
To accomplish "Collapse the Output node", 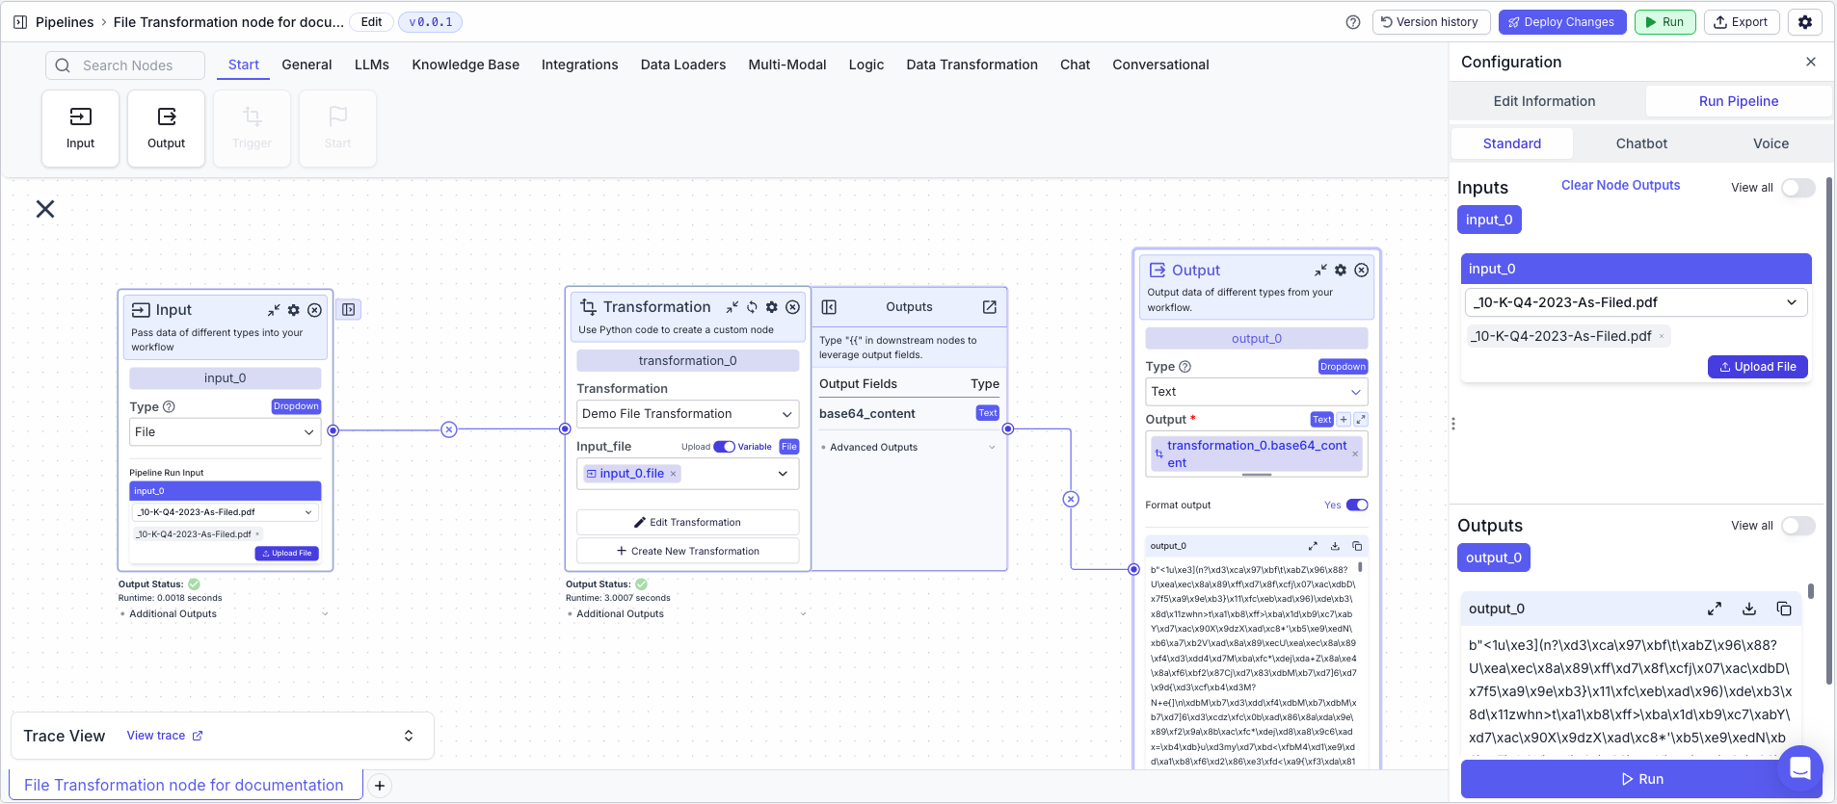I will coord(1320,271).
